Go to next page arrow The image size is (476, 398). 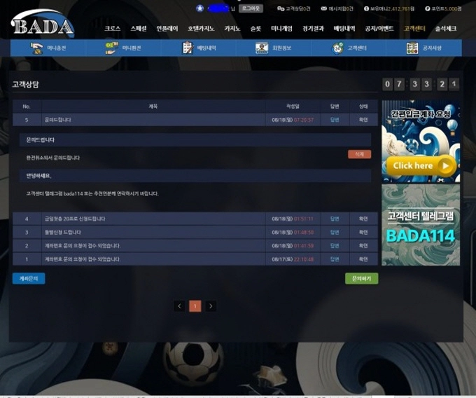click(x=211, y=306)
